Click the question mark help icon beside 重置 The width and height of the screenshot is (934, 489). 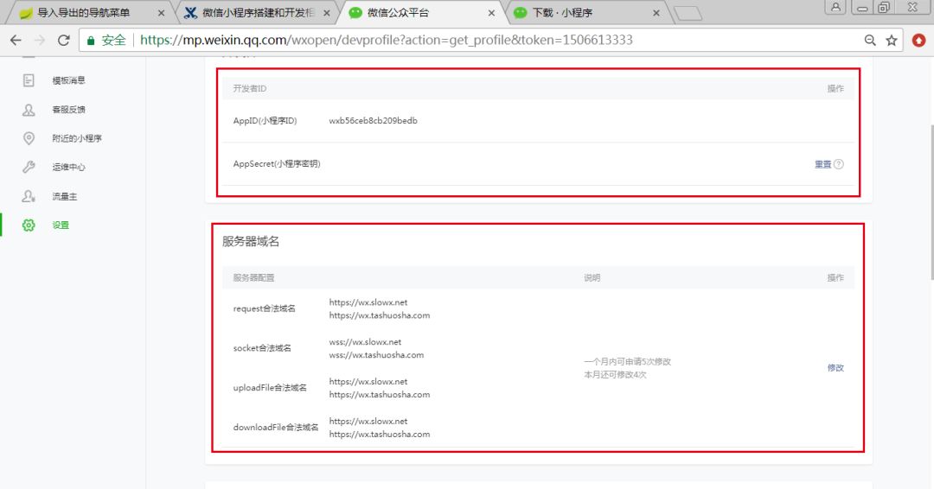839,164
